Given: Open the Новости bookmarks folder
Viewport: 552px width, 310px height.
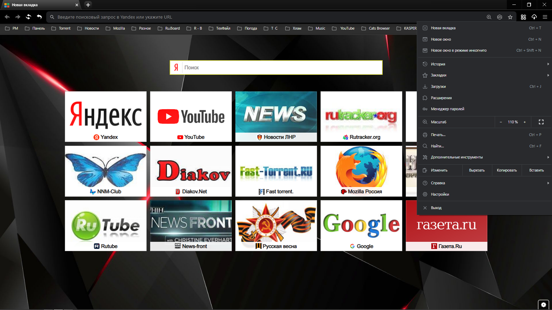Looking at the screenshot, I should click(88, 28).
